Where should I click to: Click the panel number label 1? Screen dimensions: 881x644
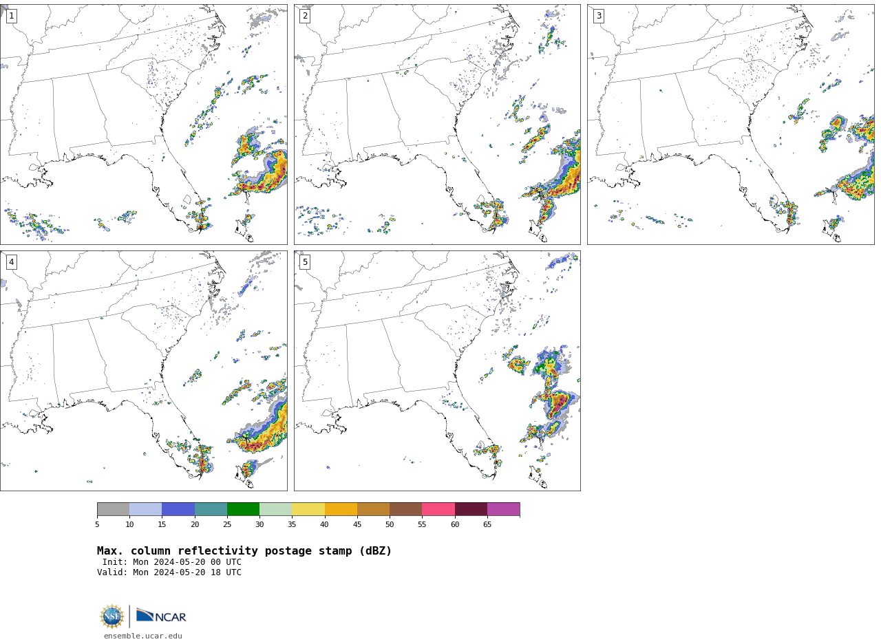(12, 16)
